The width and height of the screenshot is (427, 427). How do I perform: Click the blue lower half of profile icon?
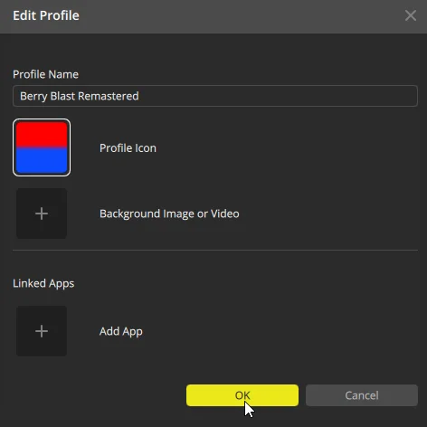pos(42,161)
